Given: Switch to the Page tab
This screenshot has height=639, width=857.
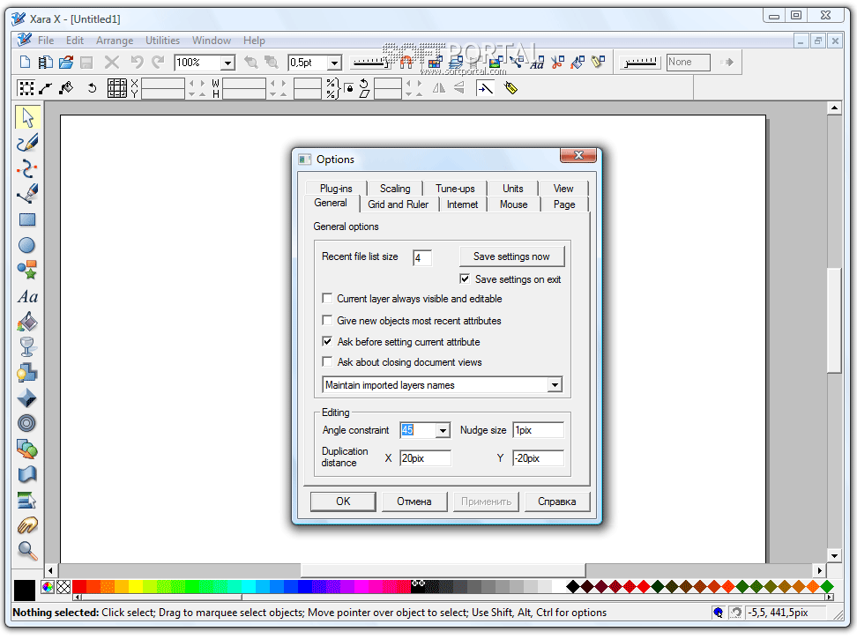Looking at the screenshot, I should [x=564, y=204].
